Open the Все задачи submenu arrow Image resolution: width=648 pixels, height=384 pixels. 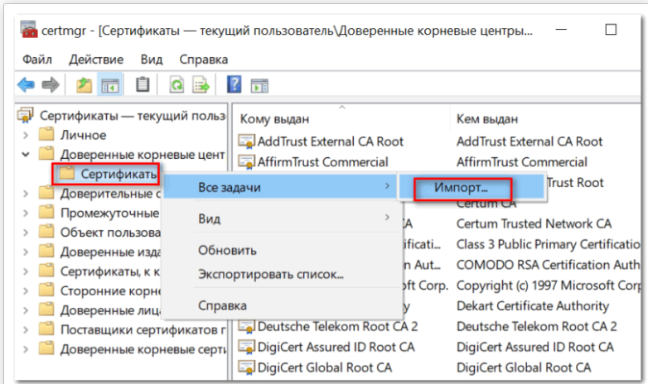tap(387, 186)
